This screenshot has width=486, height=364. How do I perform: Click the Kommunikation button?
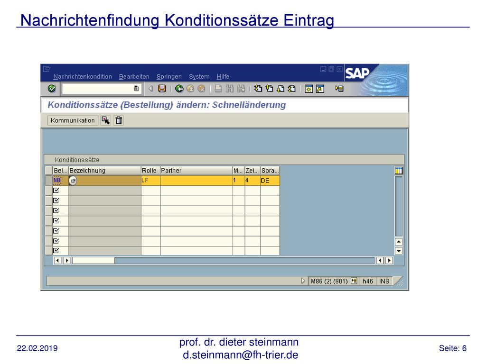click(x=73, y=120)
